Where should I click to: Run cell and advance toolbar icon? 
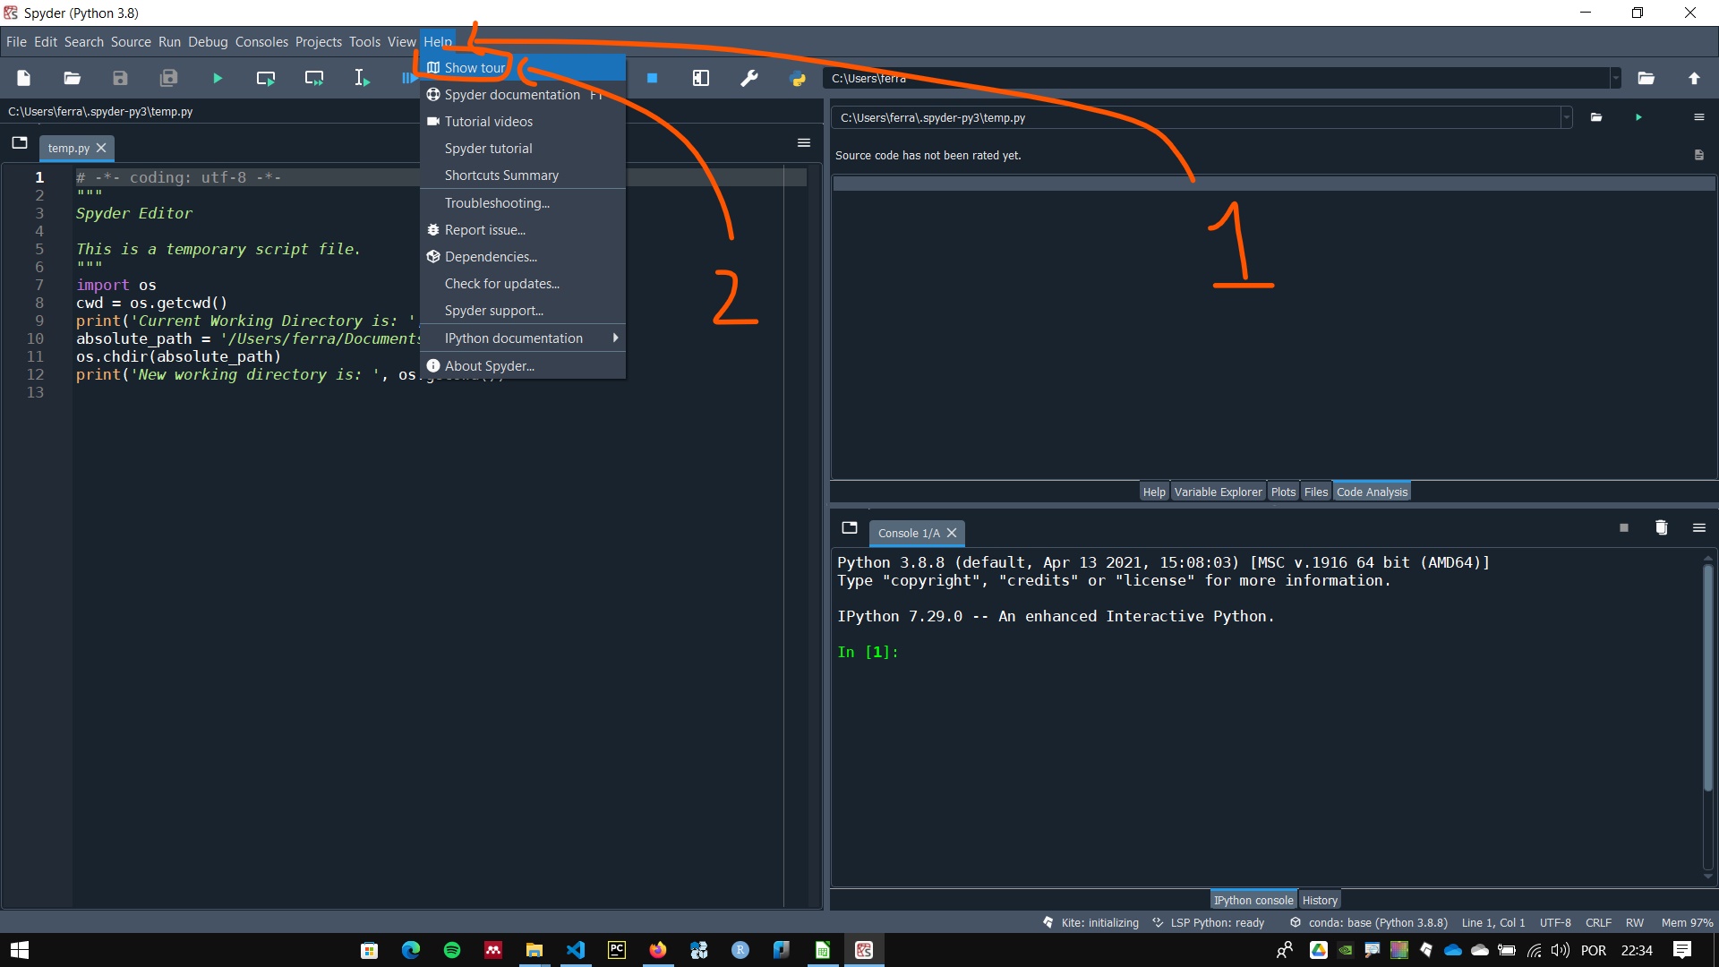point(314,79)
